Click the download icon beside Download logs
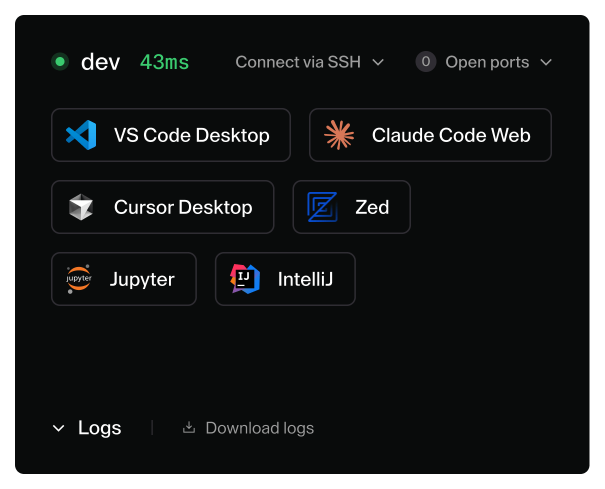605x489 pixels. point(189,427)
